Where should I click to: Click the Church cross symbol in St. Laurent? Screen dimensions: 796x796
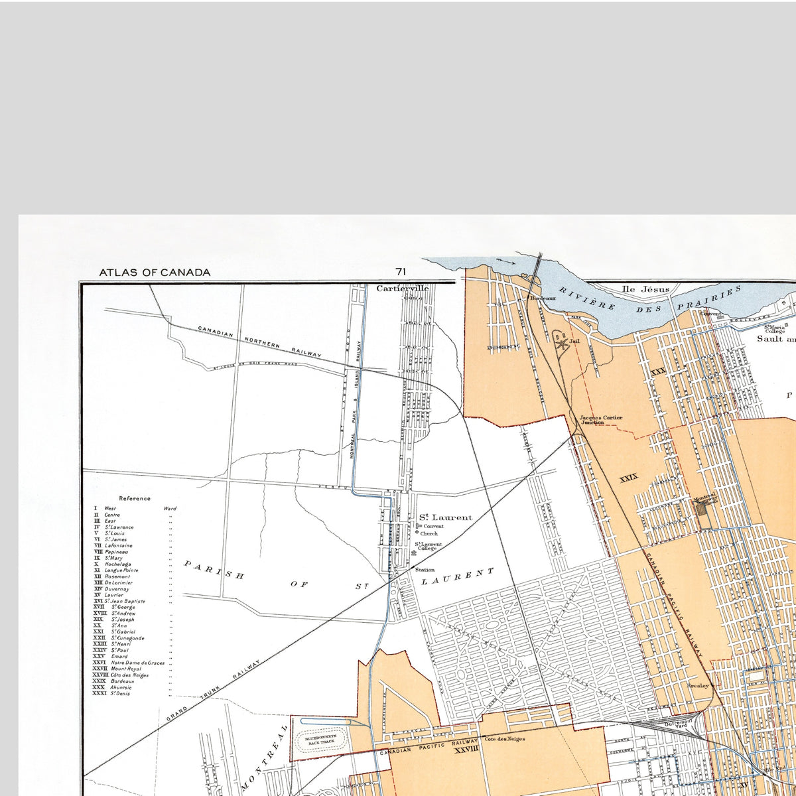tap(417, 533)
